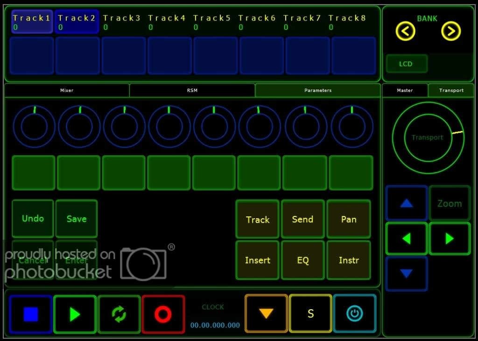Click the orange down-triangle button
This screenshot has height=341, width=478.
click(266, 313)
